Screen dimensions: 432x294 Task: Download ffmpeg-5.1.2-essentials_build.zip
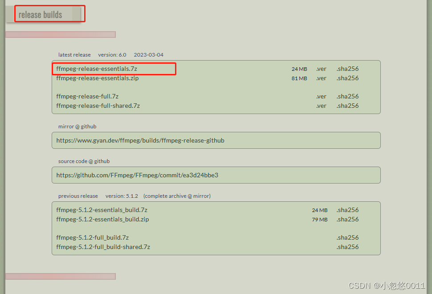tap(102, 219)
